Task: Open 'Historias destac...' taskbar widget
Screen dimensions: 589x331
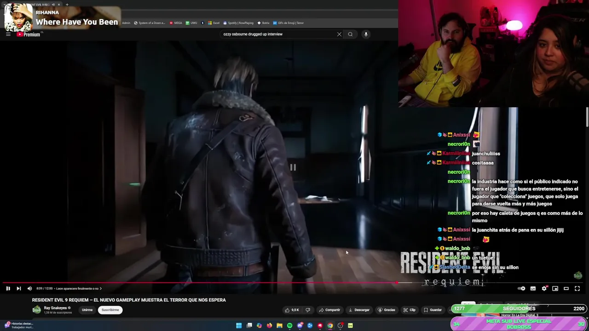Action: pyautogui.click(x=18, y=325)
